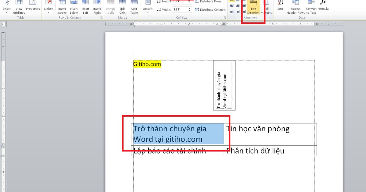
Task: Click the Text Direction button
Action: click(x=253, y=7)
